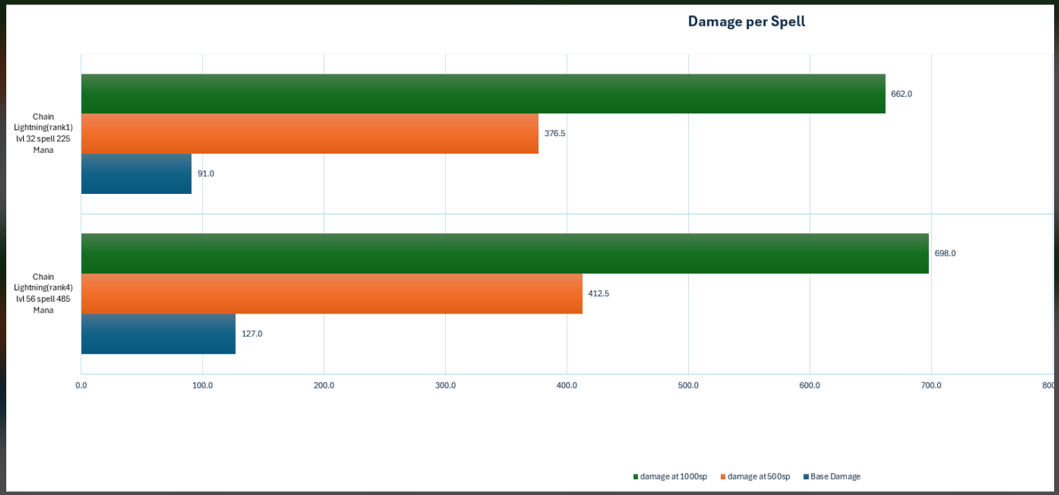
Task: Click the green 698.0 bar for rank4
Action: click(505, 254)
